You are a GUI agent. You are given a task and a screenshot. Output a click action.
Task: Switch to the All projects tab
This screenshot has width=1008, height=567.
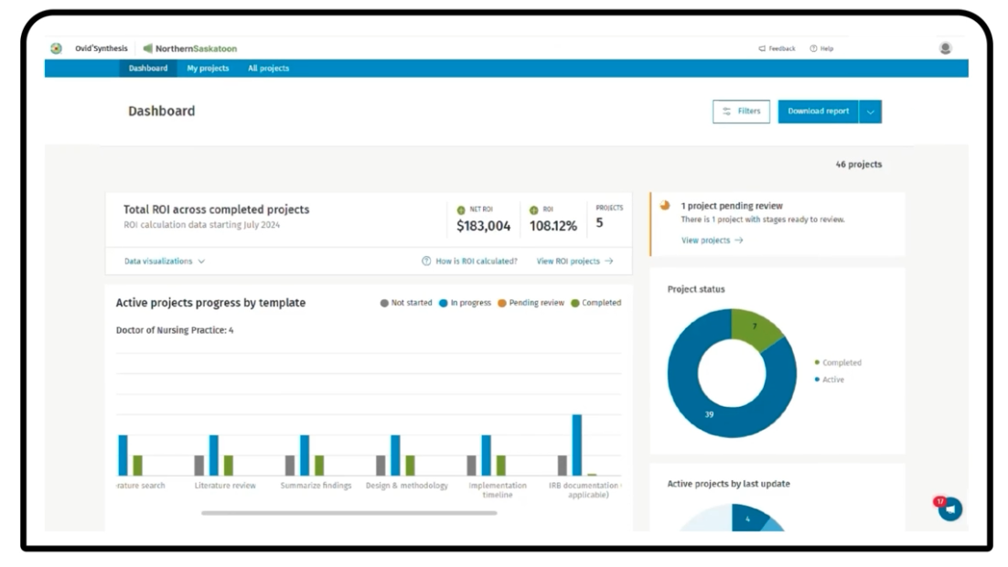[268, 69]
